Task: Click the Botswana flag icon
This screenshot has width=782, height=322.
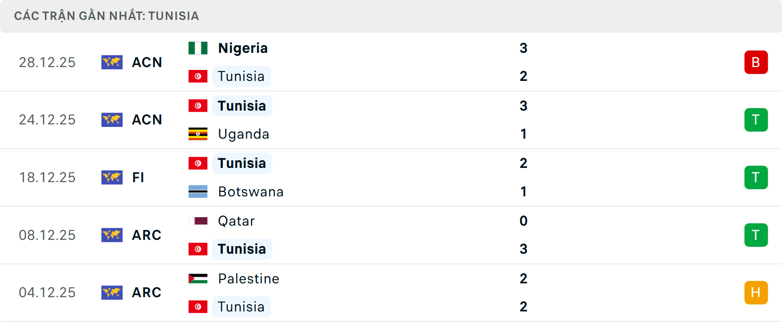Action: pos(198,191)
